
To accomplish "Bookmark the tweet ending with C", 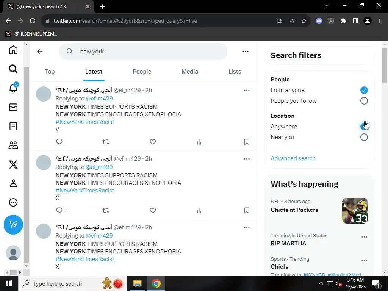I will pos(246,210).
